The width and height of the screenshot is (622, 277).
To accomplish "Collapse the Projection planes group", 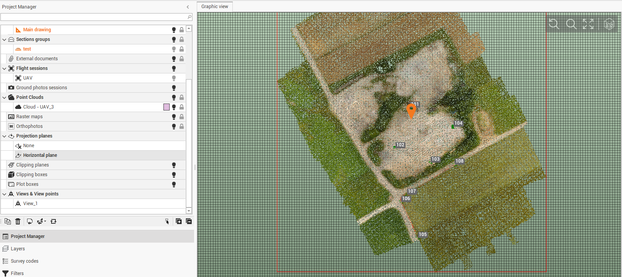I will coord(4,136).
